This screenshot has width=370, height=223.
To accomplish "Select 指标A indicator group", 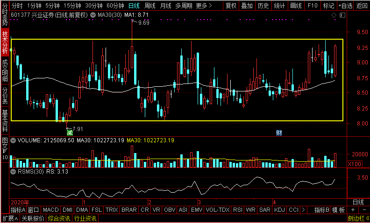I will [18, 209].
